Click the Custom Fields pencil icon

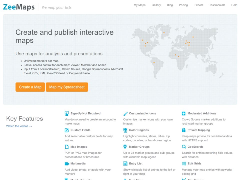66,130
